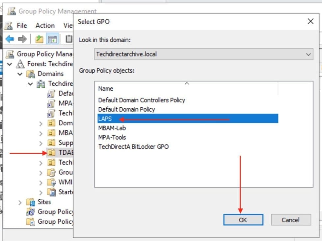This screenshot has height=241, width=322.
Task: Collapse the Domains tree node
Action: pos(20,74)
